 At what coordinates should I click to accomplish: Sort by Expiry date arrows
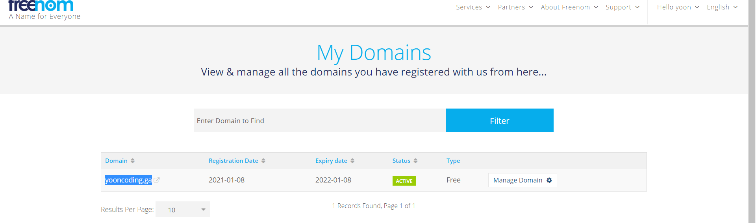pyautogui.click(x=352, y=161)
